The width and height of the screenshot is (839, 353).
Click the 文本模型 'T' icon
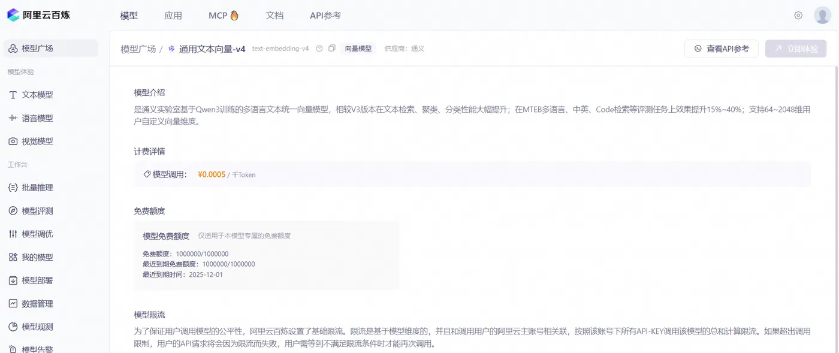pyautogui.click(x=13, y=95)
